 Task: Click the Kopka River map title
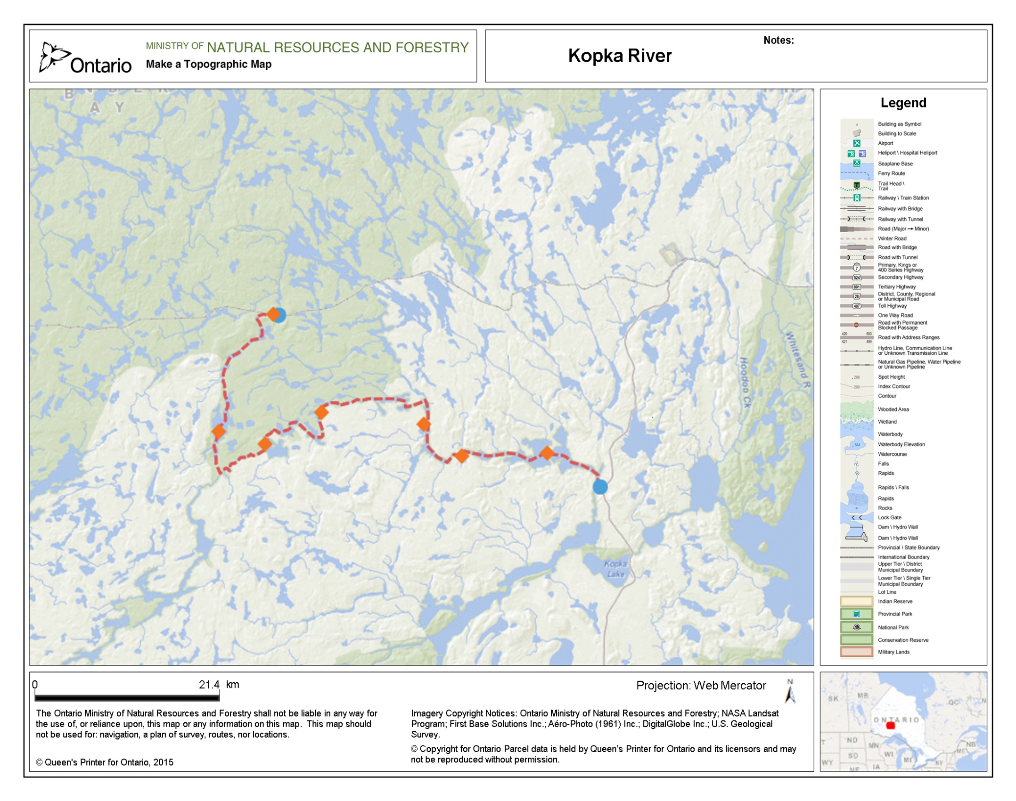619,56
